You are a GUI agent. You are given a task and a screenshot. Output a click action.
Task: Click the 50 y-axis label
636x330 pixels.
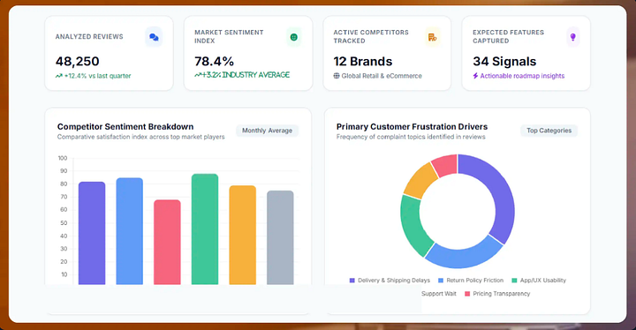64,223
